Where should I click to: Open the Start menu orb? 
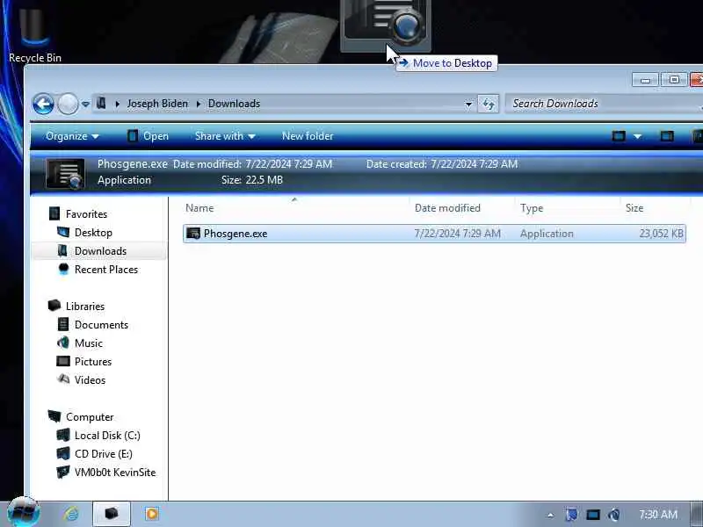pyautogui.click(x=24, y=512)
